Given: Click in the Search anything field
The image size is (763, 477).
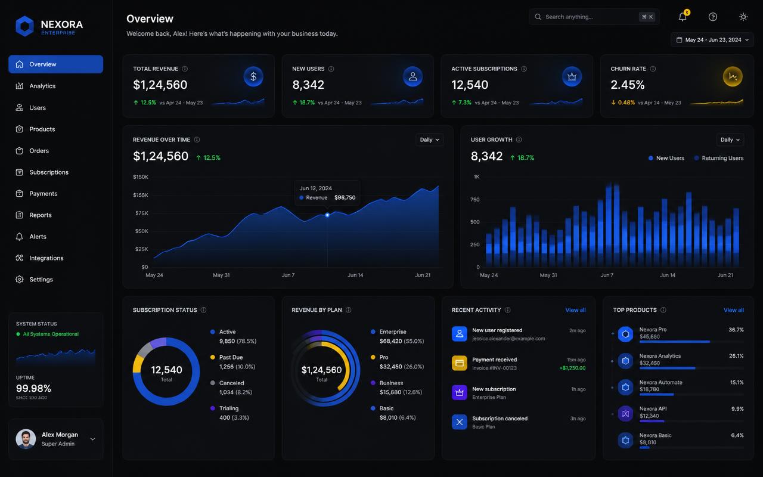Looking at the screenshot, I should point(594,17).
